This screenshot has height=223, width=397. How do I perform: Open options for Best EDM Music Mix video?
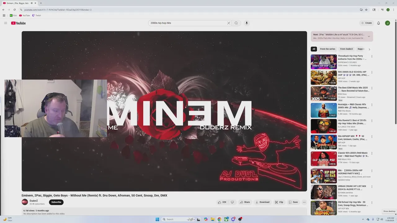pos(372,88)
